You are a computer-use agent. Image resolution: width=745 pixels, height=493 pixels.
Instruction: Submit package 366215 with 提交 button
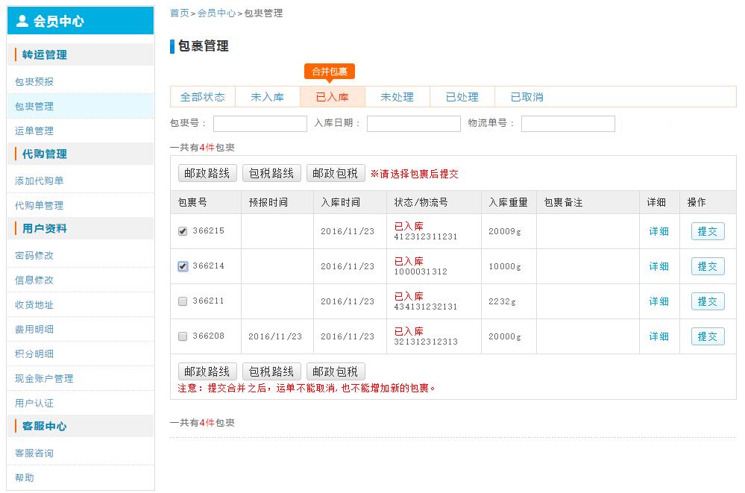707,231
